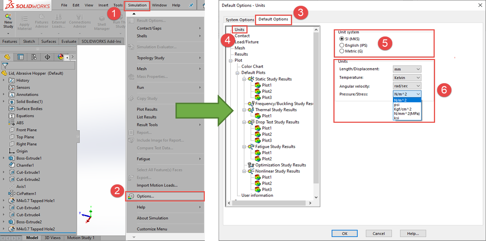Click the Axis1 feature icon
486x241 pixels.
12,187
